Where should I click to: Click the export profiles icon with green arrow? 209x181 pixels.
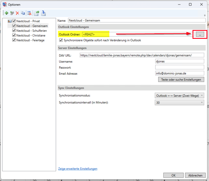coord(37,13)
